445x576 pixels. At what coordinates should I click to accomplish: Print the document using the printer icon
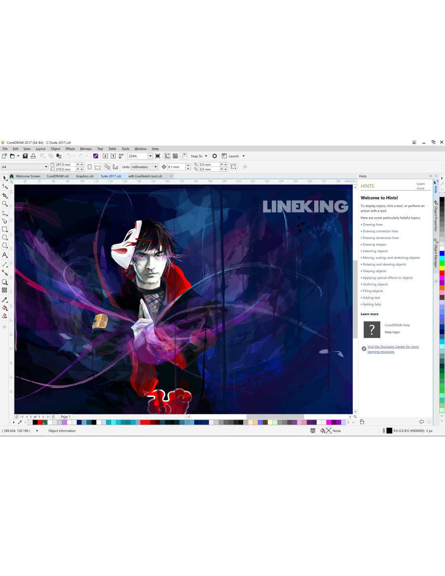(x=33, y=156)
